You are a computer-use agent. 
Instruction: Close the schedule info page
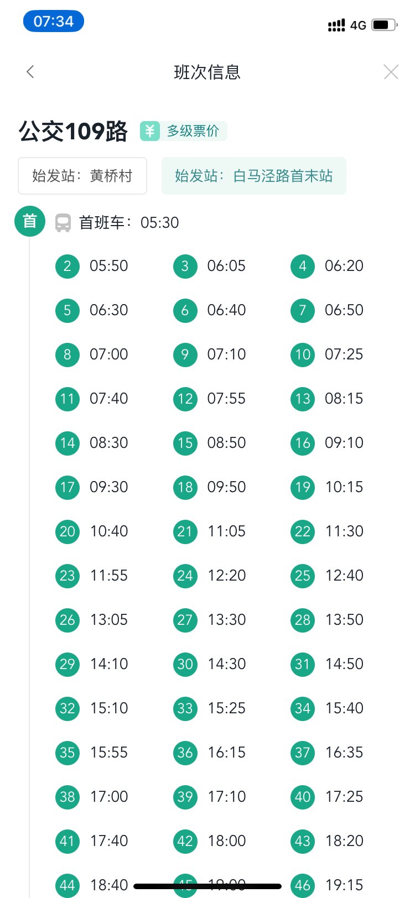pyautogui.click(x=391, y=72)
